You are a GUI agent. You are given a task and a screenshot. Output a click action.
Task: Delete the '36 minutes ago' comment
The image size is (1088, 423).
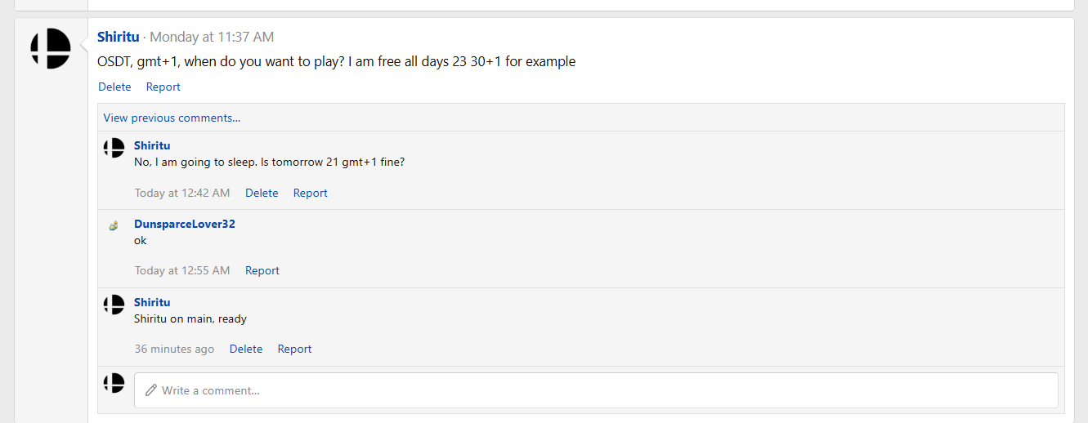point(246,349)
